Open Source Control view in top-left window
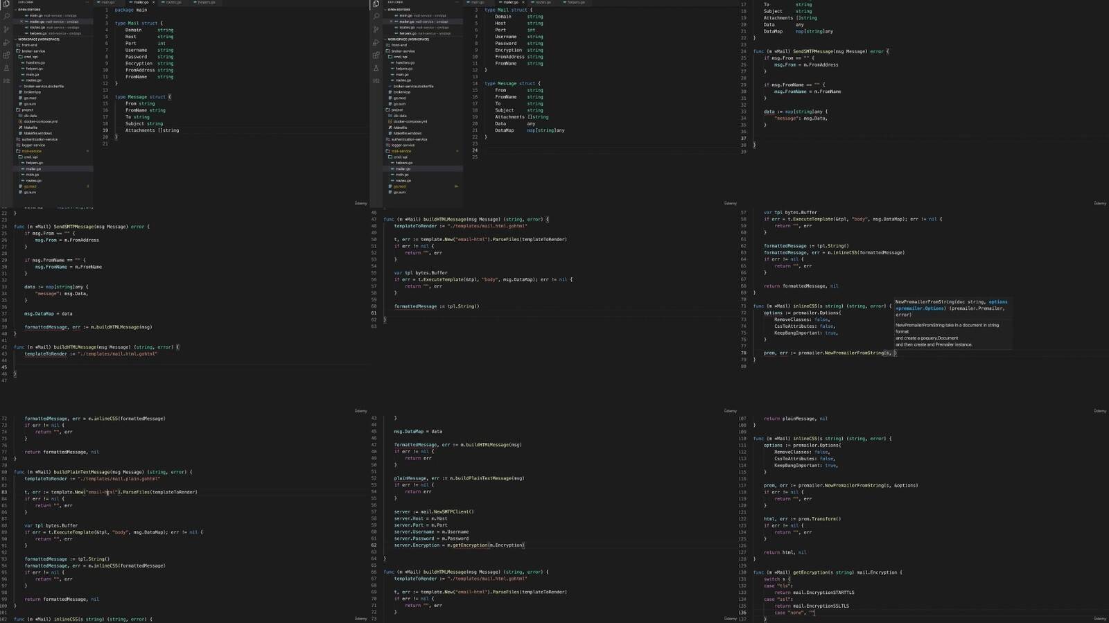 point(6,29)
